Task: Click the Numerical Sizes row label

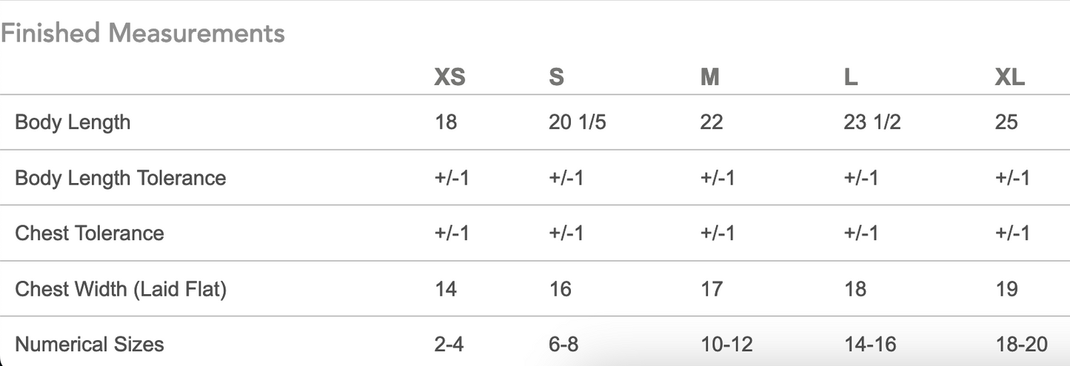Action: 90,344
